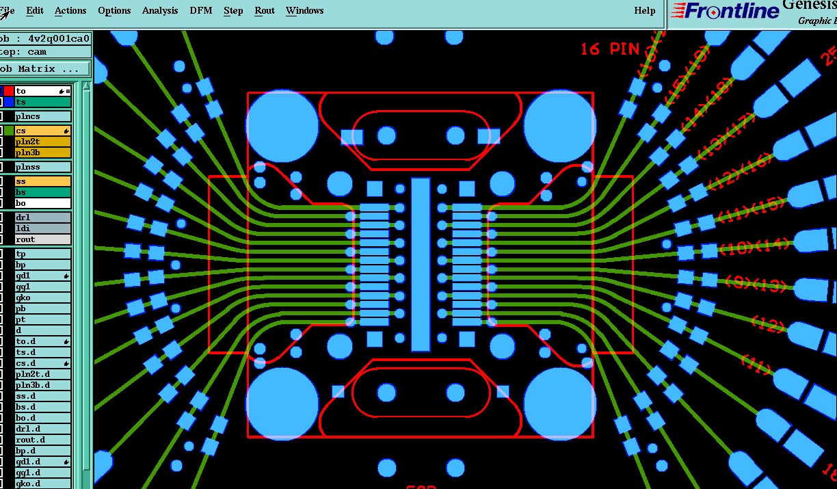Toggle the checkbox beside the 'pln2t' layer

pos(1,142)
